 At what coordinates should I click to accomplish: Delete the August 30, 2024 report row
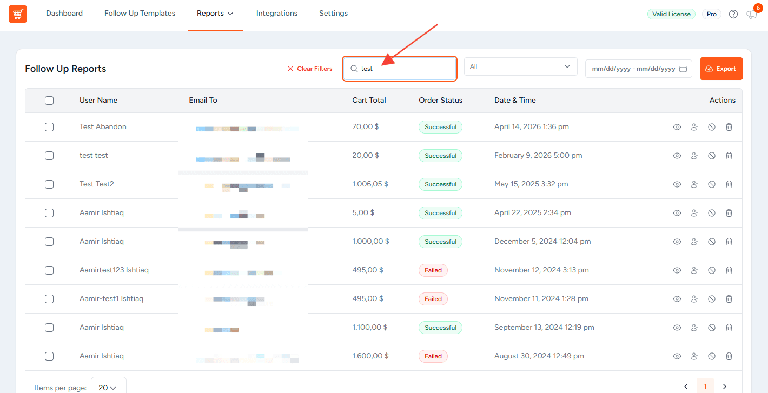(729, 356)
